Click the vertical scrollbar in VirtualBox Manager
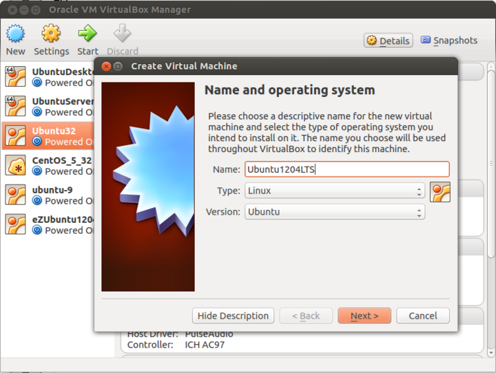 point(490,164)
